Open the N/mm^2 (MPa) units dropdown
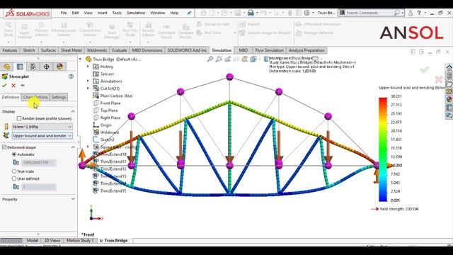 42,127
